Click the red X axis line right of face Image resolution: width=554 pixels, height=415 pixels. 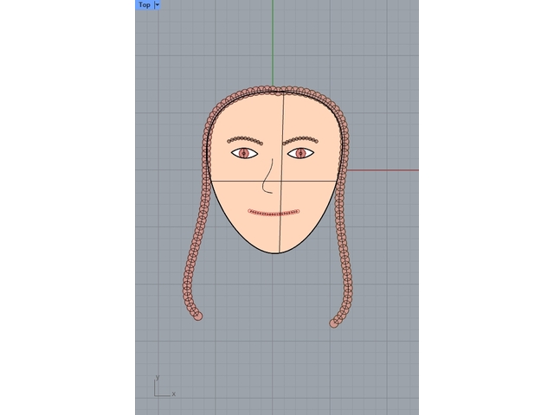[x=381, y=169]
